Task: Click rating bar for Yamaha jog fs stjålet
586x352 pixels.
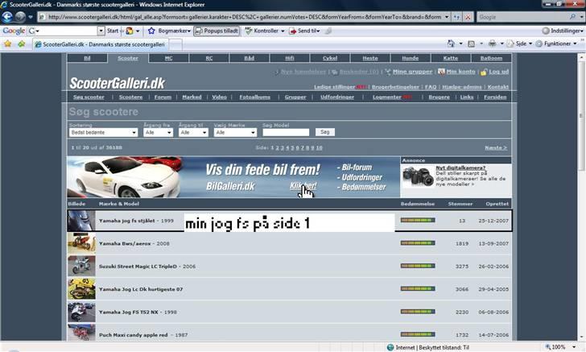Action: tap(418, 221)
